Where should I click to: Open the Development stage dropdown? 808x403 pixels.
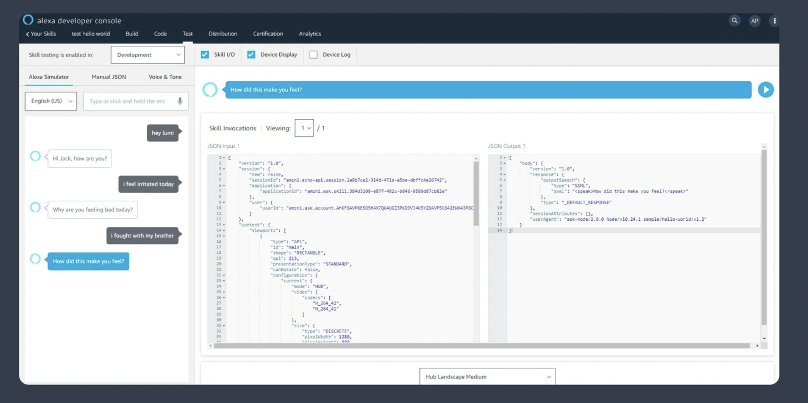[148, 55]
